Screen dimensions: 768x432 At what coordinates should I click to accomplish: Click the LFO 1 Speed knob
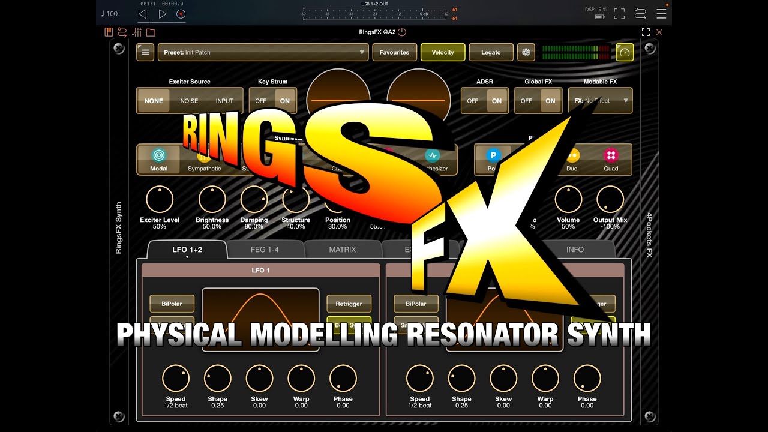176,378
